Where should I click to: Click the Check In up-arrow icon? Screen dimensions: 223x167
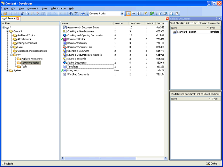point(160,14)
